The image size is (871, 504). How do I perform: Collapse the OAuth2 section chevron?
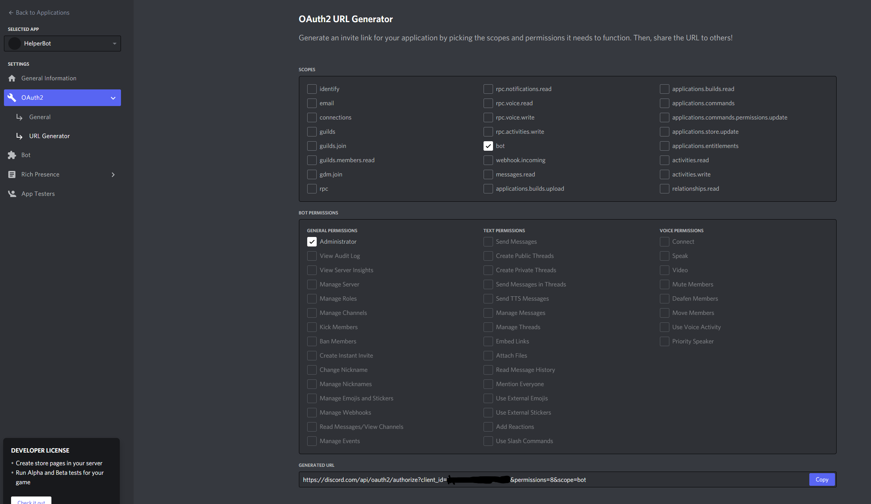tap(113, 97)
